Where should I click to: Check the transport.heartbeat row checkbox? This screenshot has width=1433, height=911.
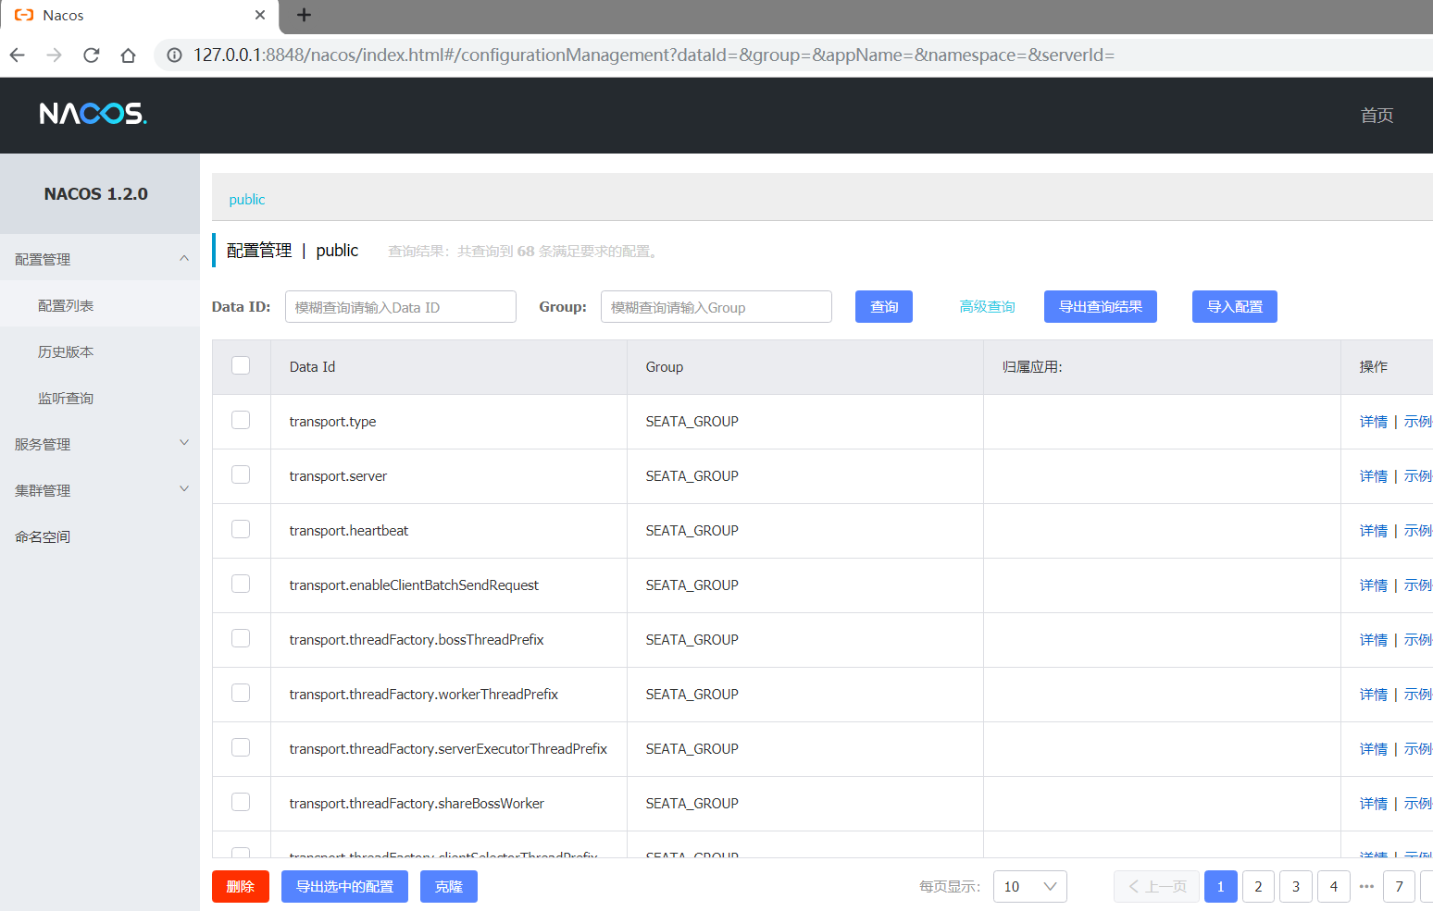241,529
